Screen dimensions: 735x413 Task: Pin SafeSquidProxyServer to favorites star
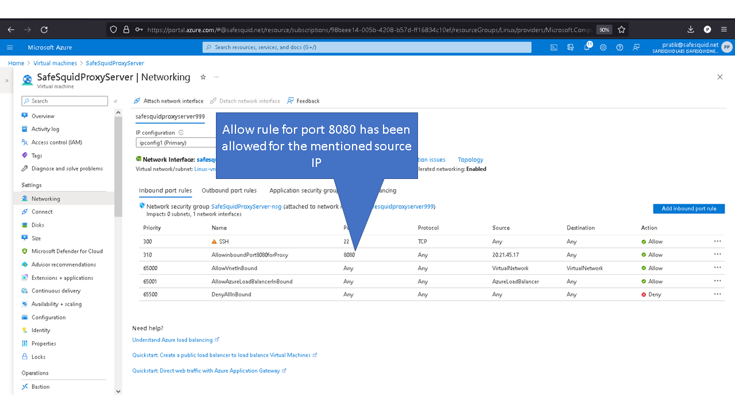(203, 77)
